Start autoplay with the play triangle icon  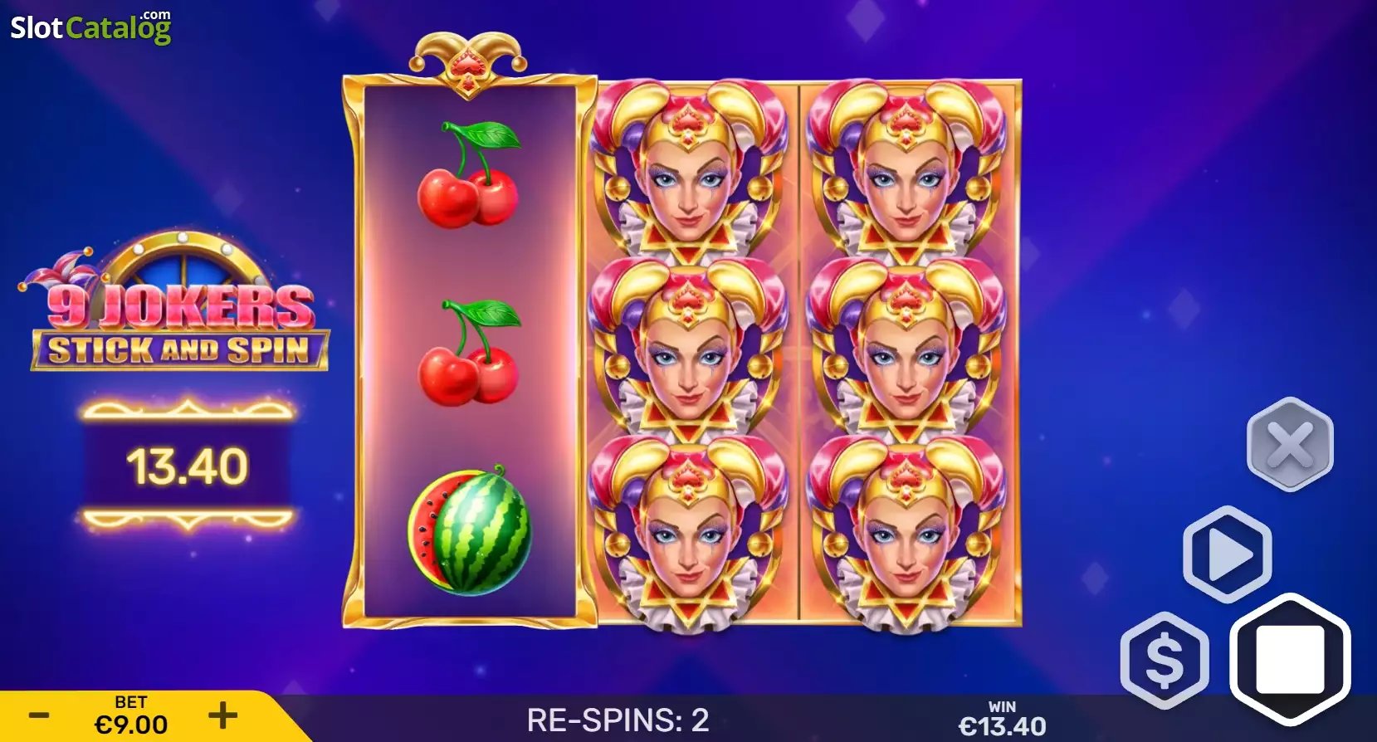pos(1228,554)
